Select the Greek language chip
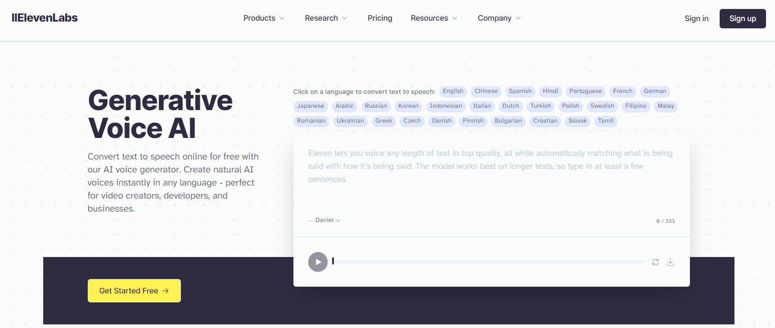The height and width of the screenshot is (328, 775). tap(383, 121)
